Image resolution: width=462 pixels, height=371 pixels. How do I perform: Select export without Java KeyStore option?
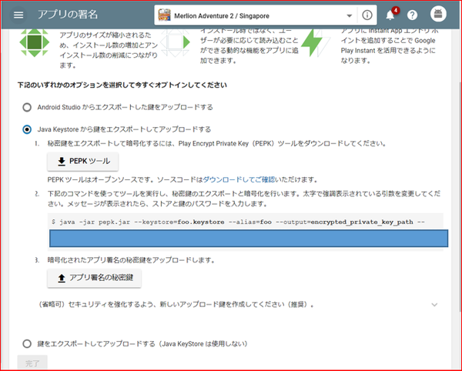27,343
